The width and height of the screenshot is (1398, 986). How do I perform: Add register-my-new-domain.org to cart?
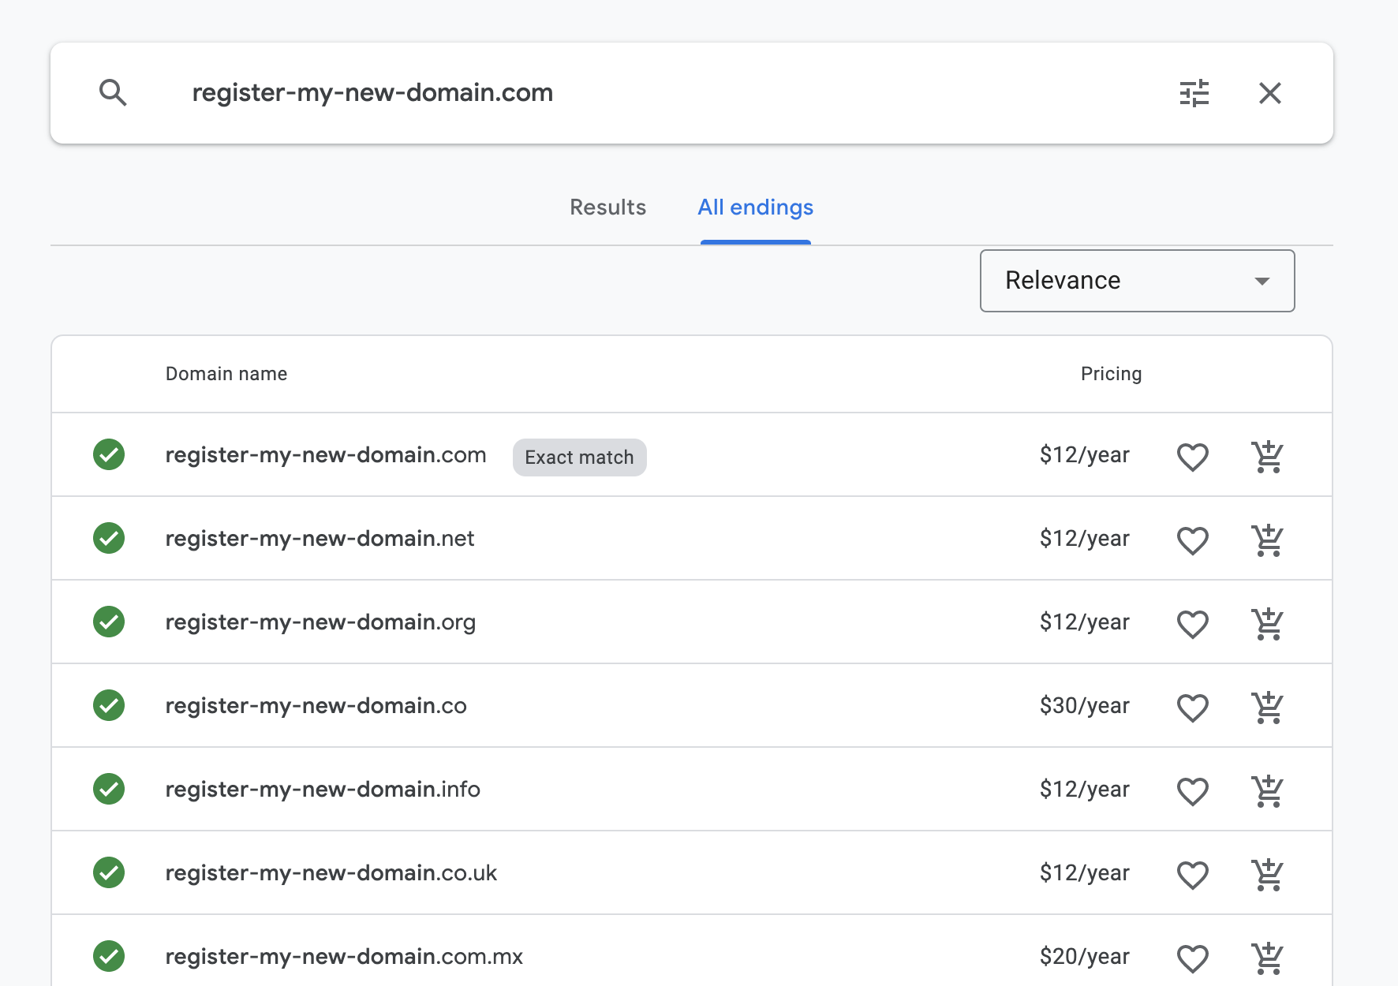point(1268,623)
